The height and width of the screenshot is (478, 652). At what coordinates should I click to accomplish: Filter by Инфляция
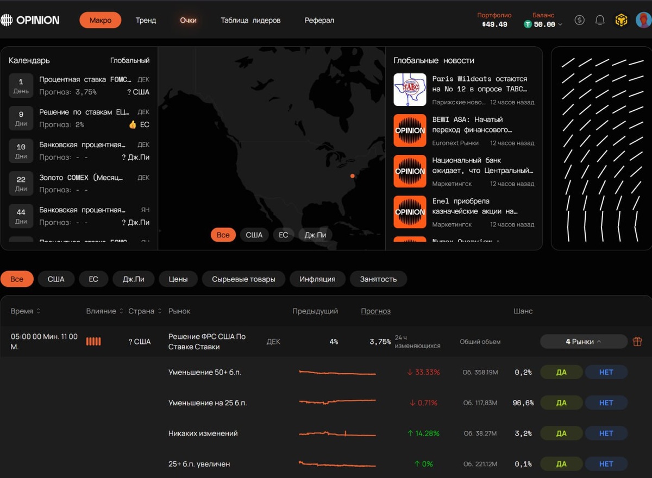[317, 279]
